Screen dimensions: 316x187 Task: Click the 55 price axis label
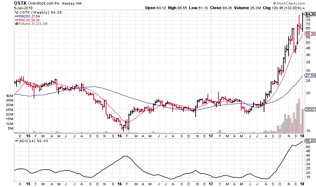pos(308,37)
